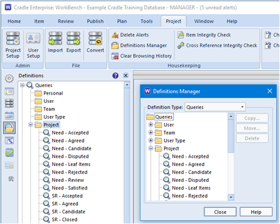Image resolution: width=280 pixels, height=224 pixels.
Task: Open help for the Definitions panel
Action: tap(115, 75)
